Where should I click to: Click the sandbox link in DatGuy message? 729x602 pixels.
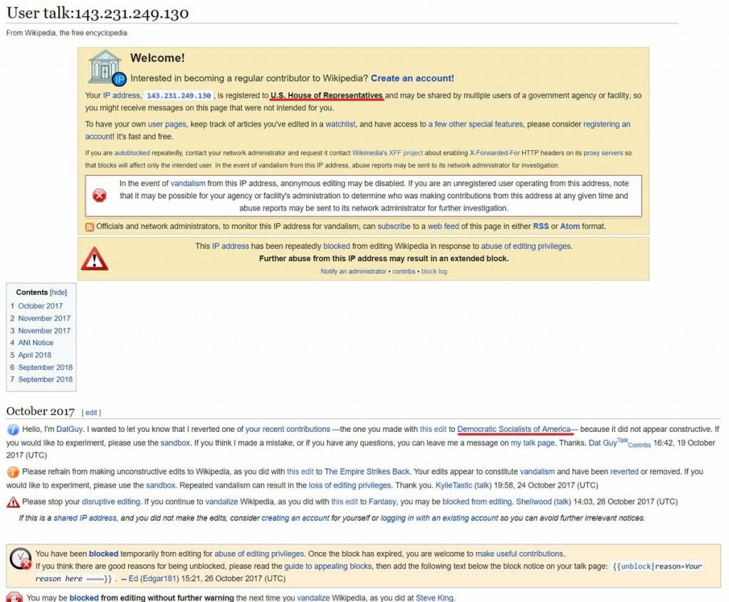tap(175, 443)
